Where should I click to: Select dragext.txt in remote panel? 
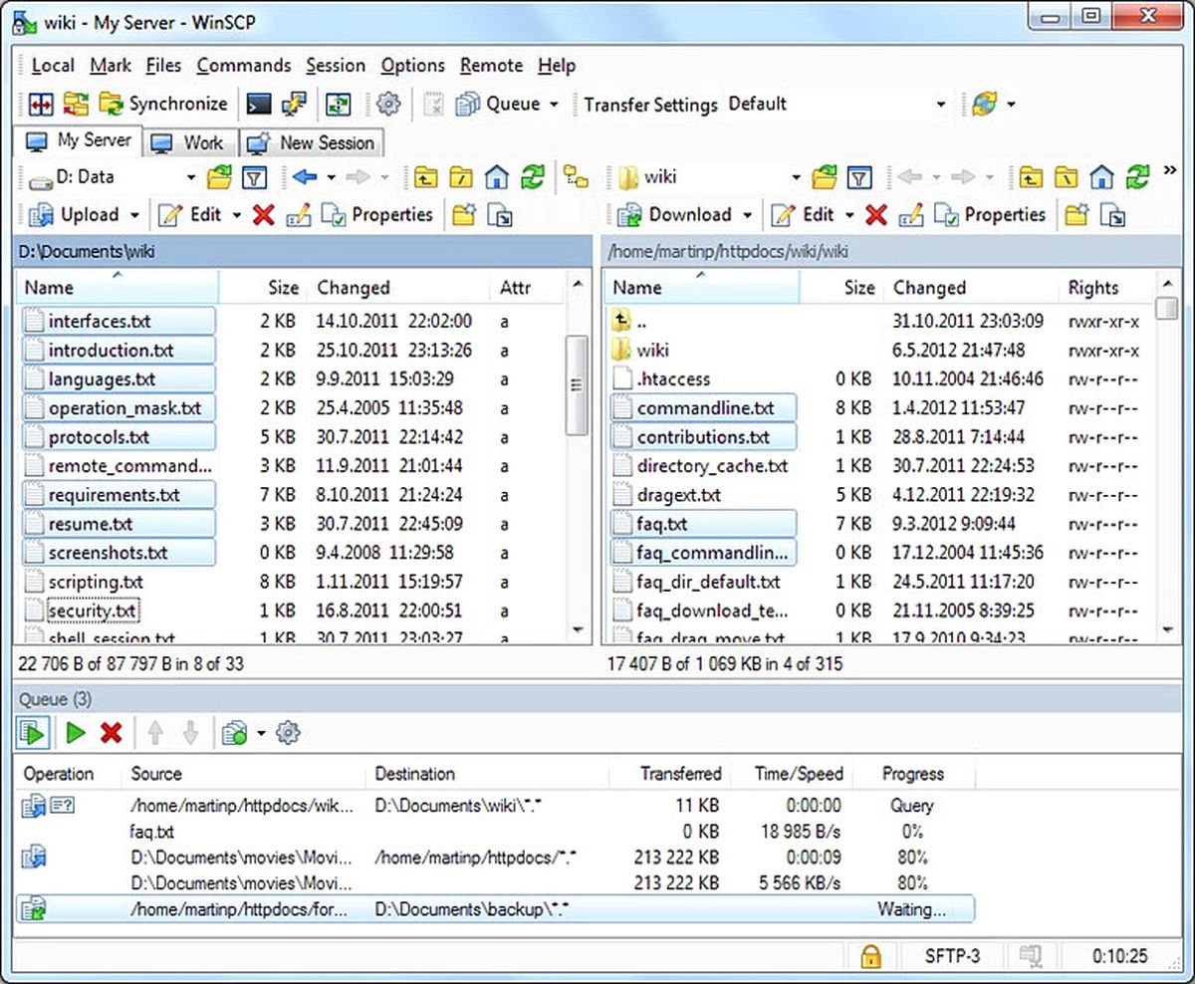pyautogui.click(x=679, y=495)
